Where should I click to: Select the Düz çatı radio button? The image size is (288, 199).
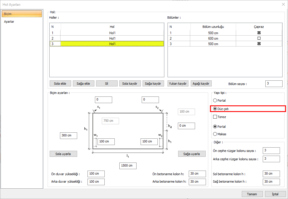click(215, 109)
